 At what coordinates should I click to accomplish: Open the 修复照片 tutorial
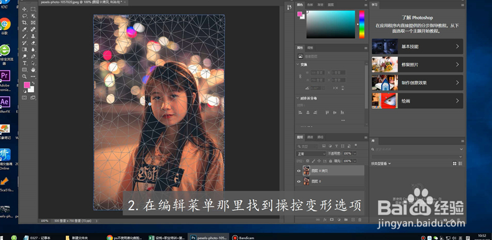417,65
